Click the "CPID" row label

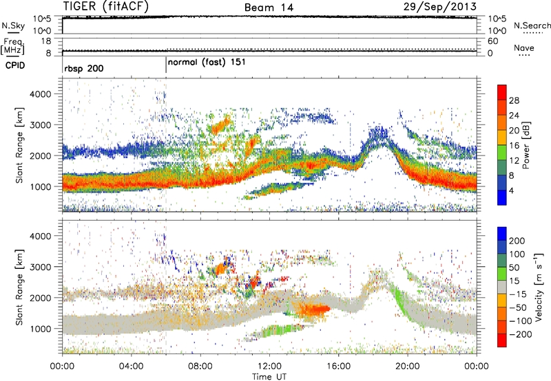tap(15, 65)
